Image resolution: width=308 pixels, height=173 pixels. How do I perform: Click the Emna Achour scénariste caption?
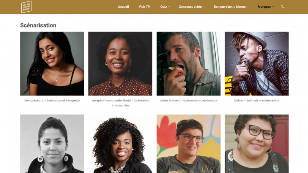(52, 101)
